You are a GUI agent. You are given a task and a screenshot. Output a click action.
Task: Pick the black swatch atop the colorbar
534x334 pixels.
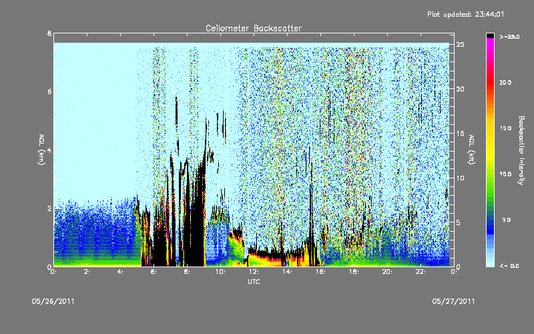click(490, 35)
